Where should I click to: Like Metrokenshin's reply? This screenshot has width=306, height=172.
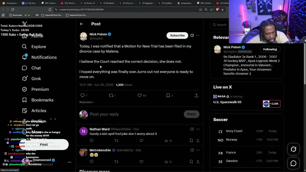[142, 162]
